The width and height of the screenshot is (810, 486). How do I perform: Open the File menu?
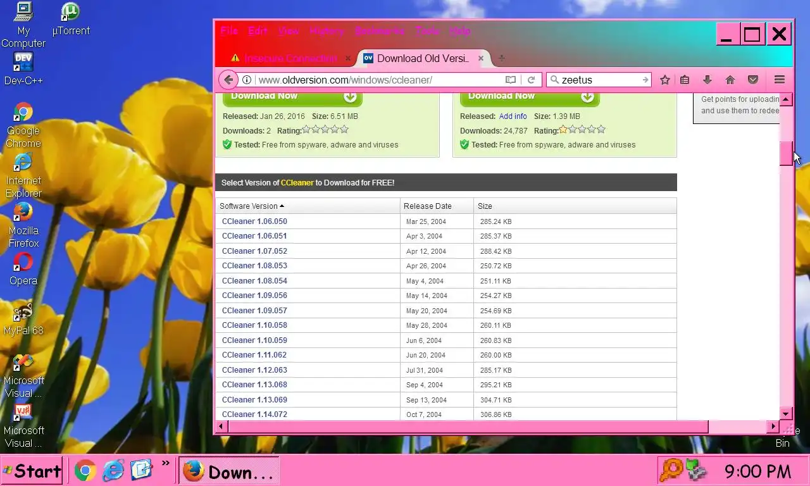click(229, 31)
